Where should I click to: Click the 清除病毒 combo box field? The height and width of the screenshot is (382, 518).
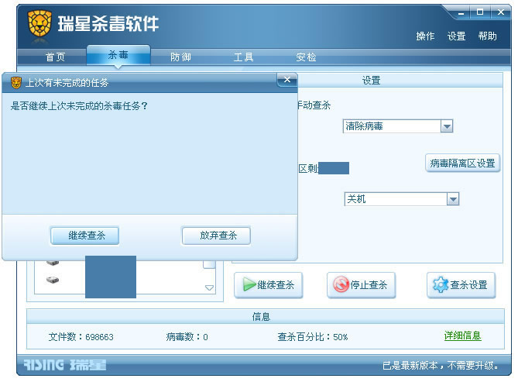[398, 126]
